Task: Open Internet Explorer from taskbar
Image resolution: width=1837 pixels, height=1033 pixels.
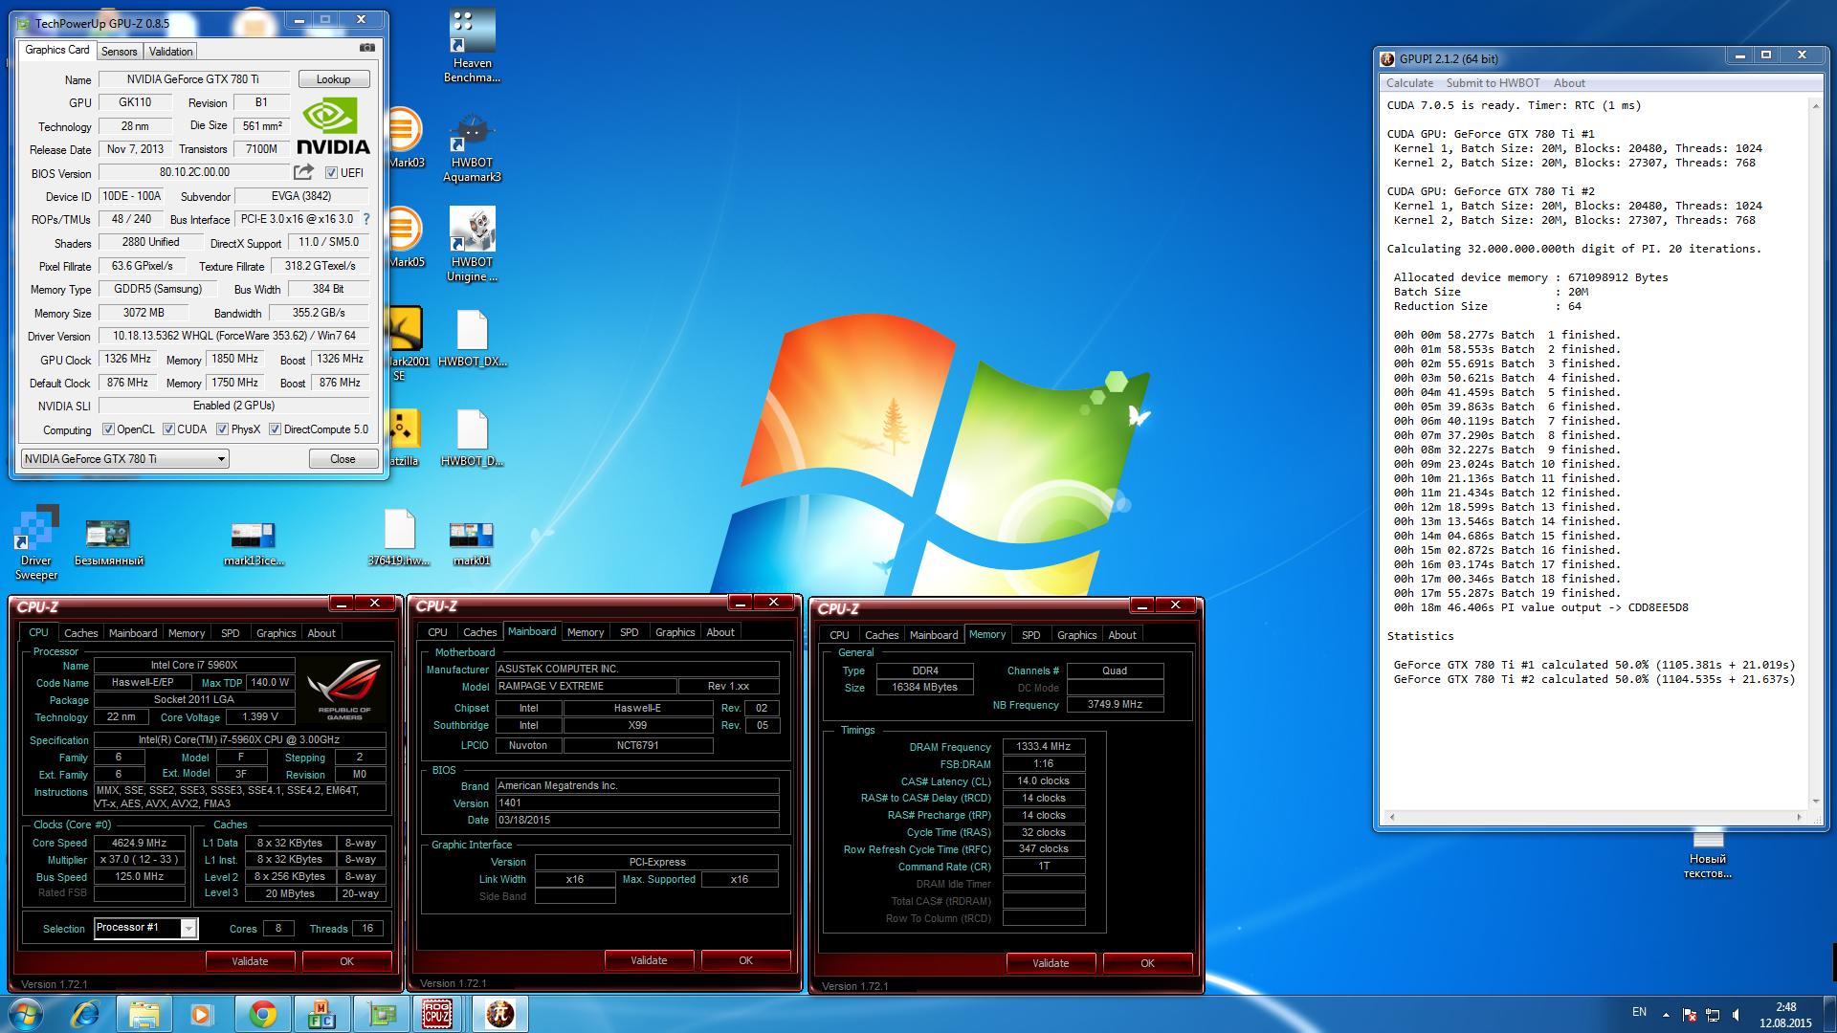Action: tap(85, 1014)
